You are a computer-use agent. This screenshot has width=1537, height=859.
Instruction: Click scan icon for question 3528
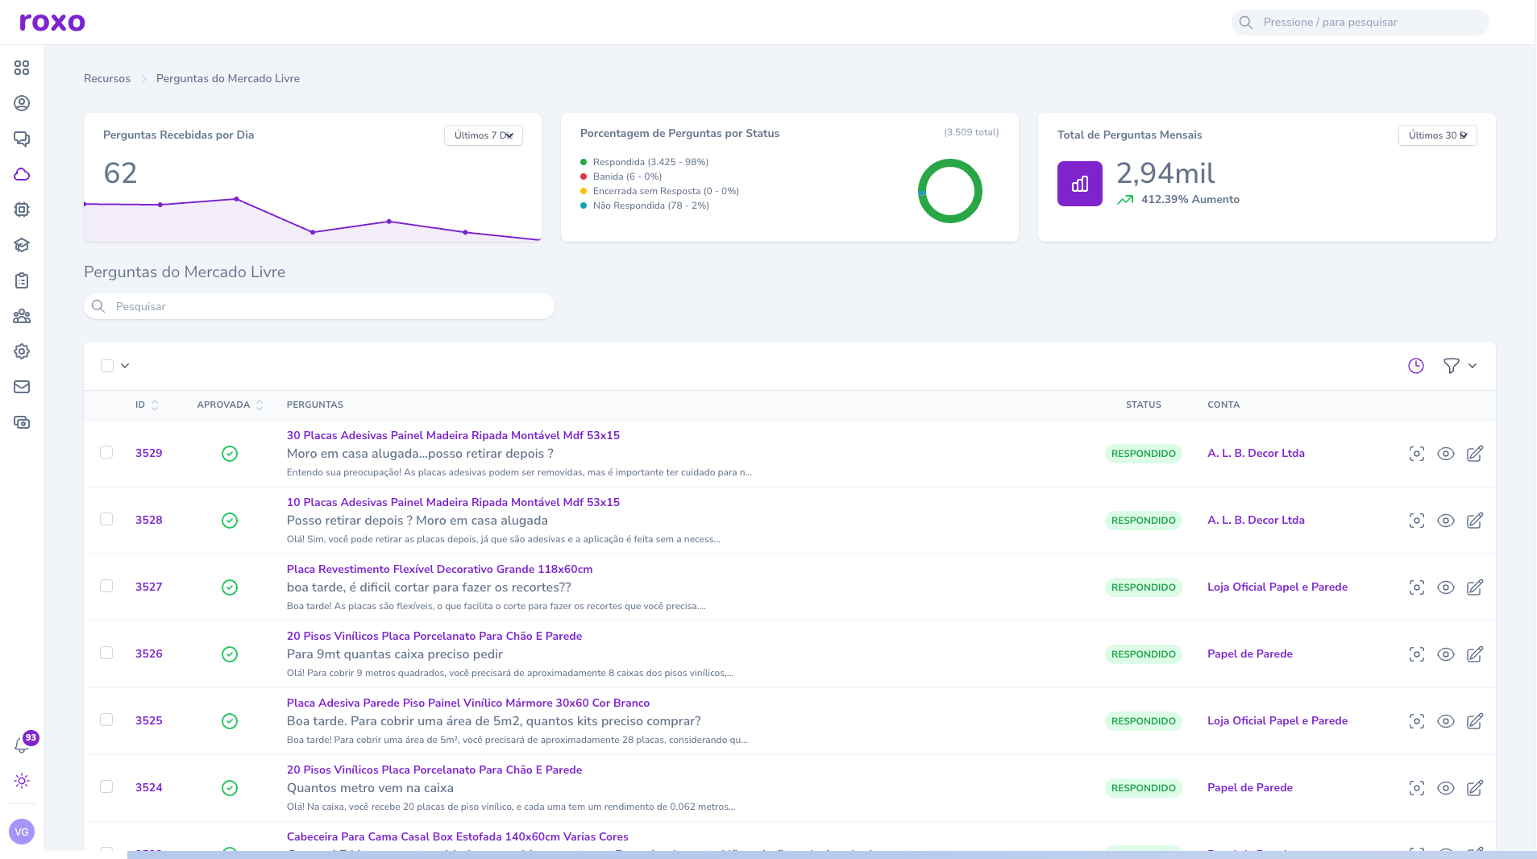tap(1417, 521)
